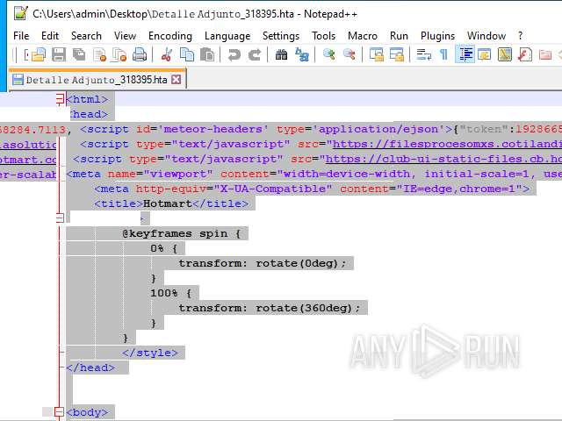
Task: Click the 'transform: rotate(0deg);' line
Action: [x=263, y=263]
